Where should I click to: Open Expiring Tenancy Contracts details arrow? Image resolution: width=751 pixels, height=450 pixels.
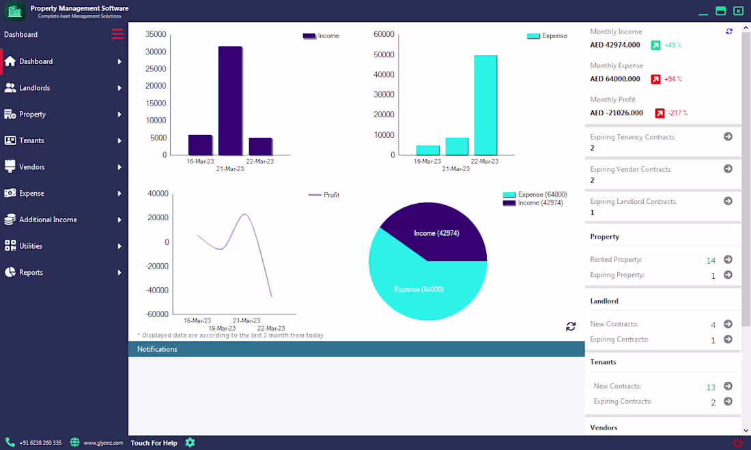point(728,137)
